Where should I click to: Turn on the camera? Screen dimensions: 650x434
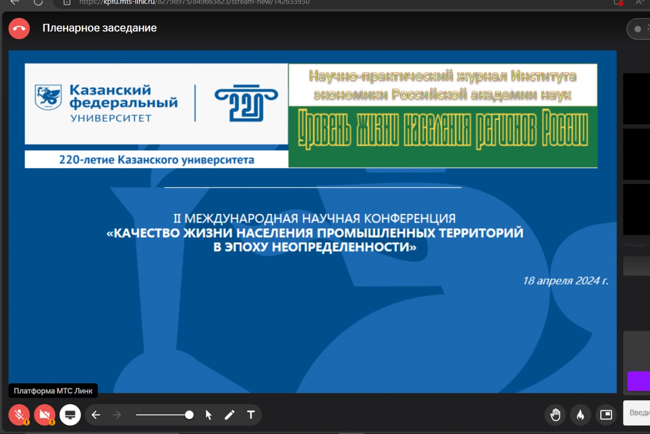[x=44, y=415]
